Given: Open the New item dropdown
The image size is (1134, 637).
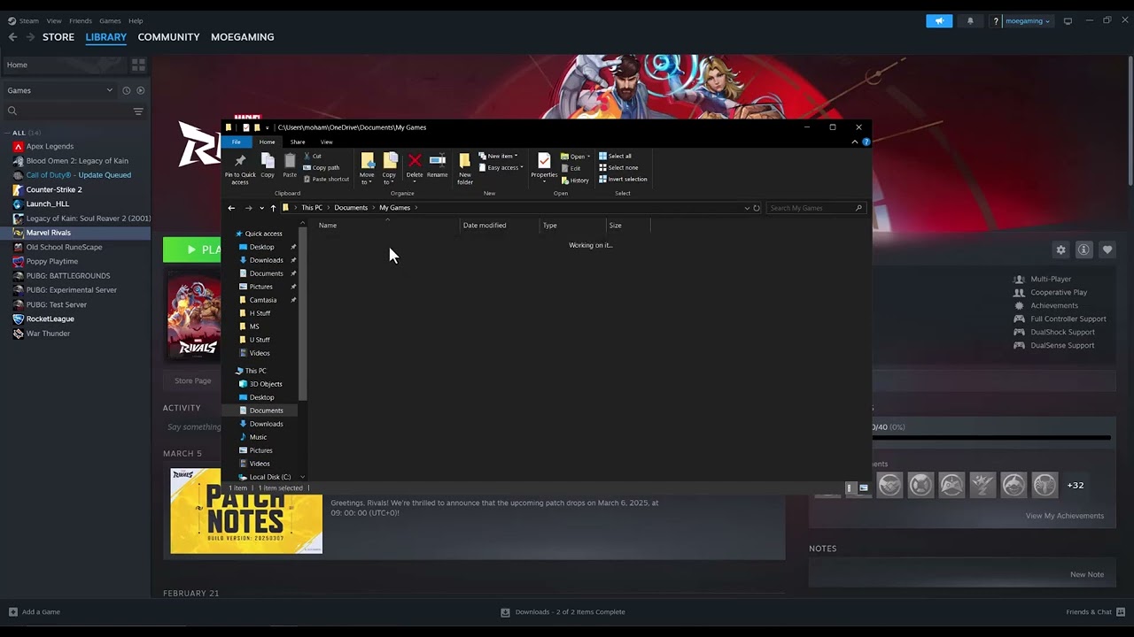Looking at the screenshot, I should point(498,156).
